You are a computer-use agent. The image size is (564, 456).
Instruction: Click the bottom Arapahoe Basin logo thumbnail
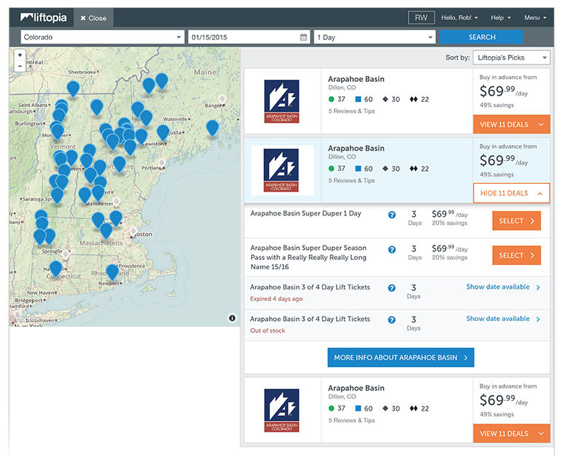pyautogui.click(x=282, y=411)
